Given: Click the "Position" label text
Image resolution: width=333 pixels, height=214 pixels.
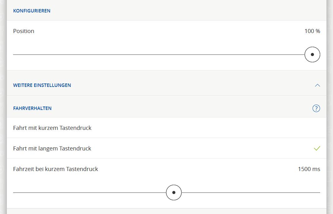Looking at the screenshot, I should [x=24, y=31].
